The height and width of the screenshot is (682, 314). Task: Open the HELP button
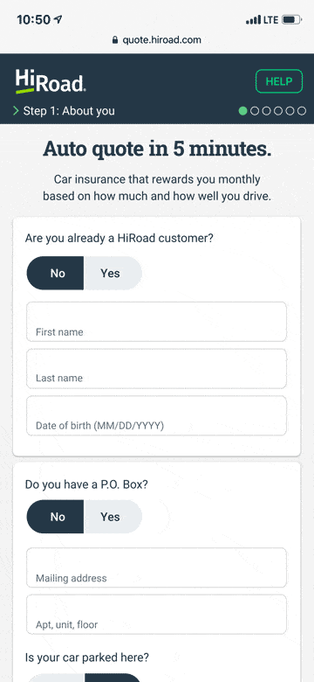point(279,81)
